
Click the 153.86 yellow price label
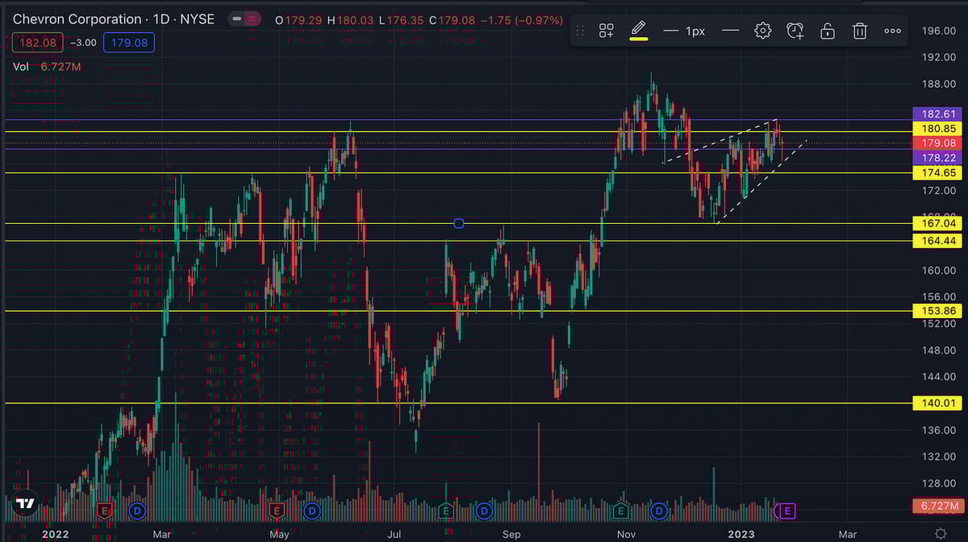pos(937,311)
